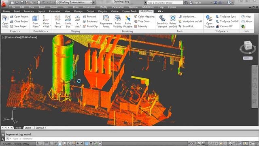Open Workplane... settings
Screen dimensions: 259x146
(x=187, y=17)
